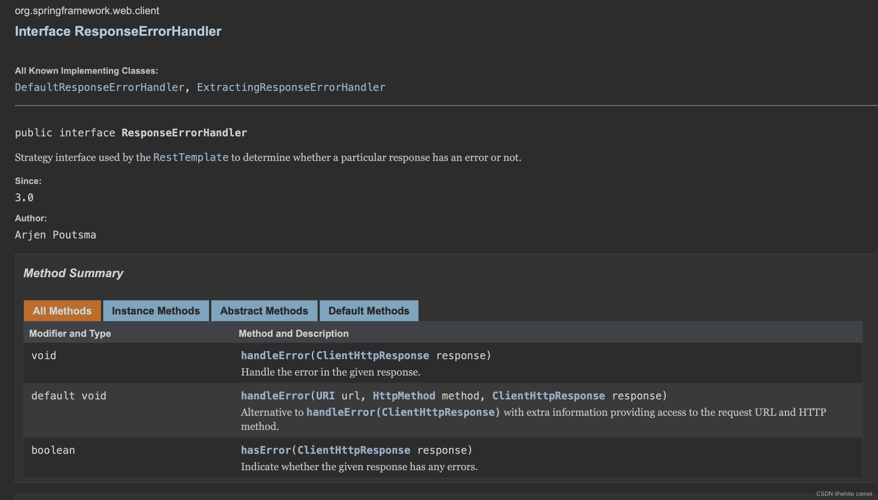The image size is (878, 500).
Task: Click the RestTemplate link in description
Action: [190, 158]
